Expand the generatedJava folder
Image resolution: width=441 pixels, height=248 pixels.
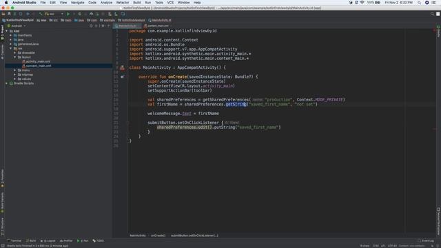pyautogui.click(x=11, y=44)
